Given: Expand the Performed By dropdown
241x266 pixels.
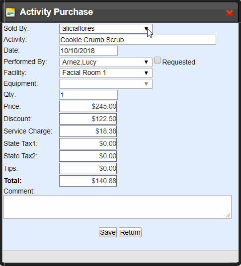Looking at the screenshot, I should pos(106,62).
